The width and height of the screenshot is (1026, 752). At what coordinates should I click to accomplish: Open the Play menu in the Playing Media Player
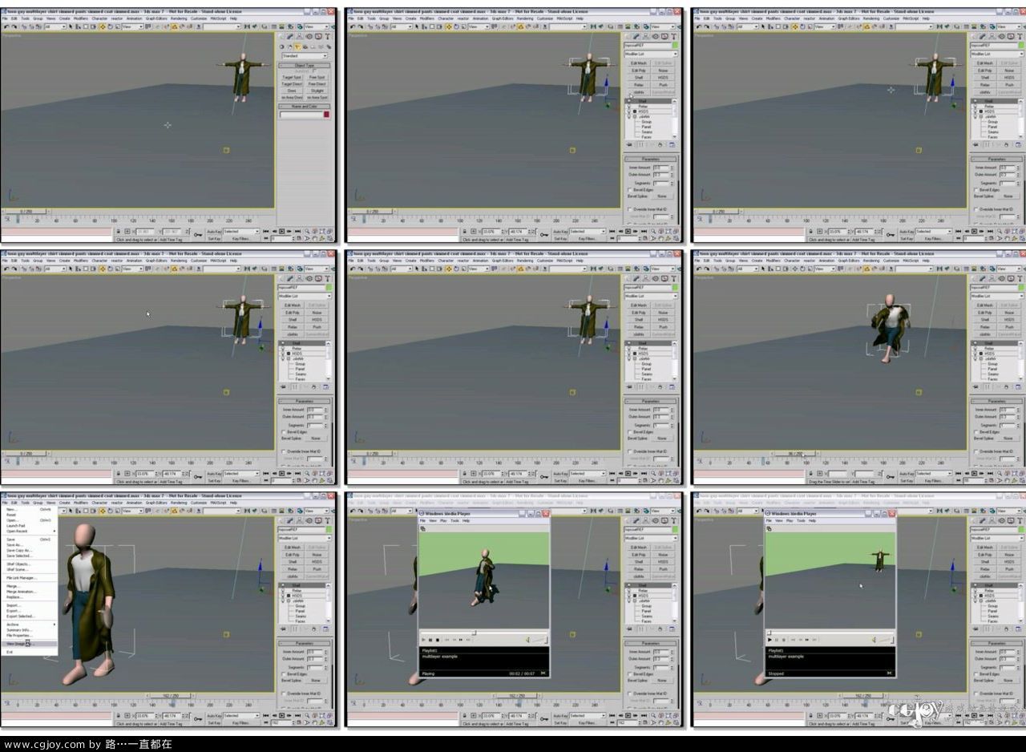point(443,520)
